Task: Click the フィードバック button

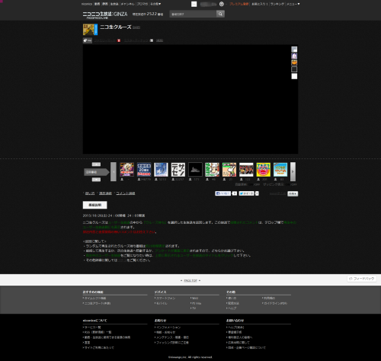Action: click(x=362, y=279)
